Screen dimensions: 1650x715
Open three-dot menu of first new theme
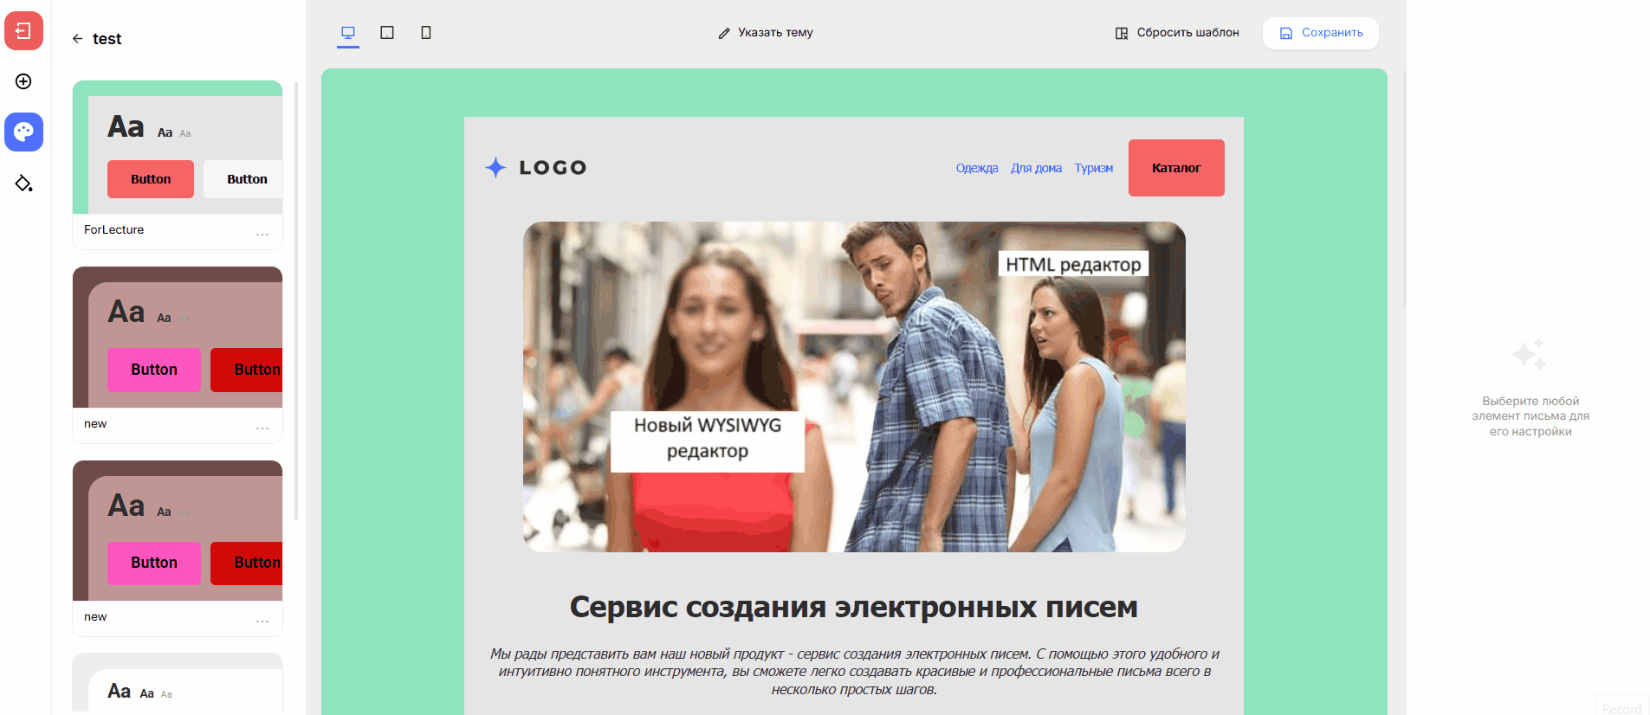(262, 426)
